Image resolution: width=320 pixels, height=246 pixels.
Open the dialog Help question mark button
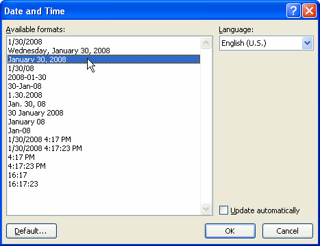[293, 10]
